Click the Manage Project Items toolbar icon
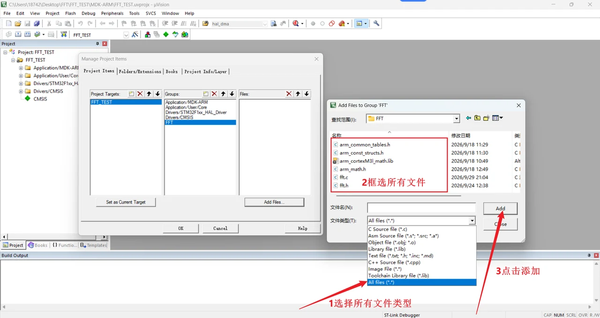 pyautogui.click(x=148, y=35)
